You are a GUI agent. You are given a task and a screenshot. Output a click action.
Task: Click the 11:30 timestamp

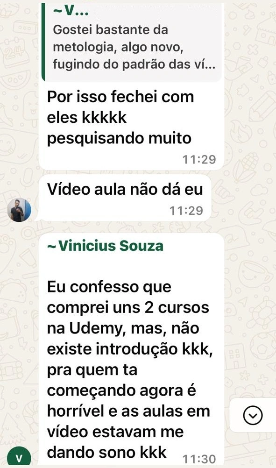pyautogui.click(x=199, y=459)
